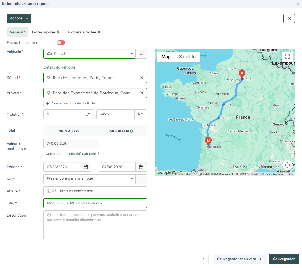
Task: Select marker B on the map
Action: point(208,141)
